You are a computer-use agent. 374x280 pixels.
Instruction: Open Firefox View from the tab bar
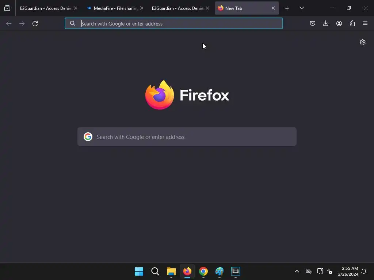pyautogui.click(x=7, y=8)
